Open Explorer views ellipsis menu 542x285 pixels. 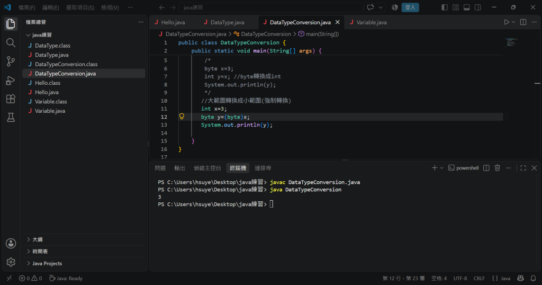pyautogui.click(x=141, y=22)
